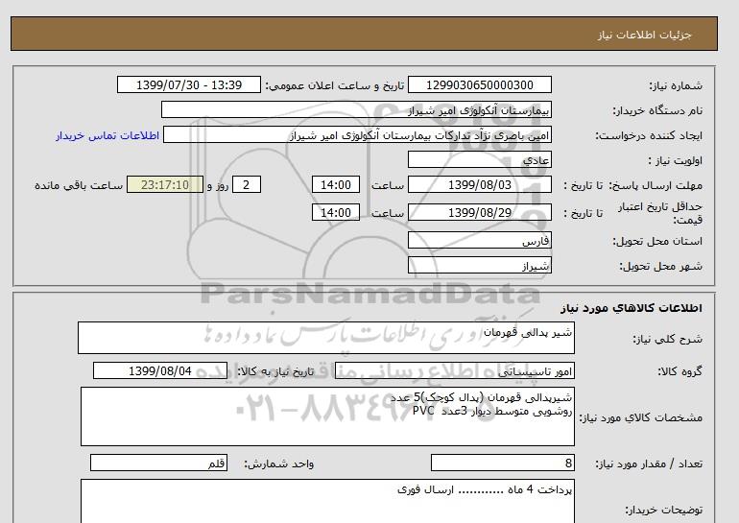Click the general description box شیر پدالی قهرمان
The height and width of the screenshot is (523, 739).
[x=326, y=338]
